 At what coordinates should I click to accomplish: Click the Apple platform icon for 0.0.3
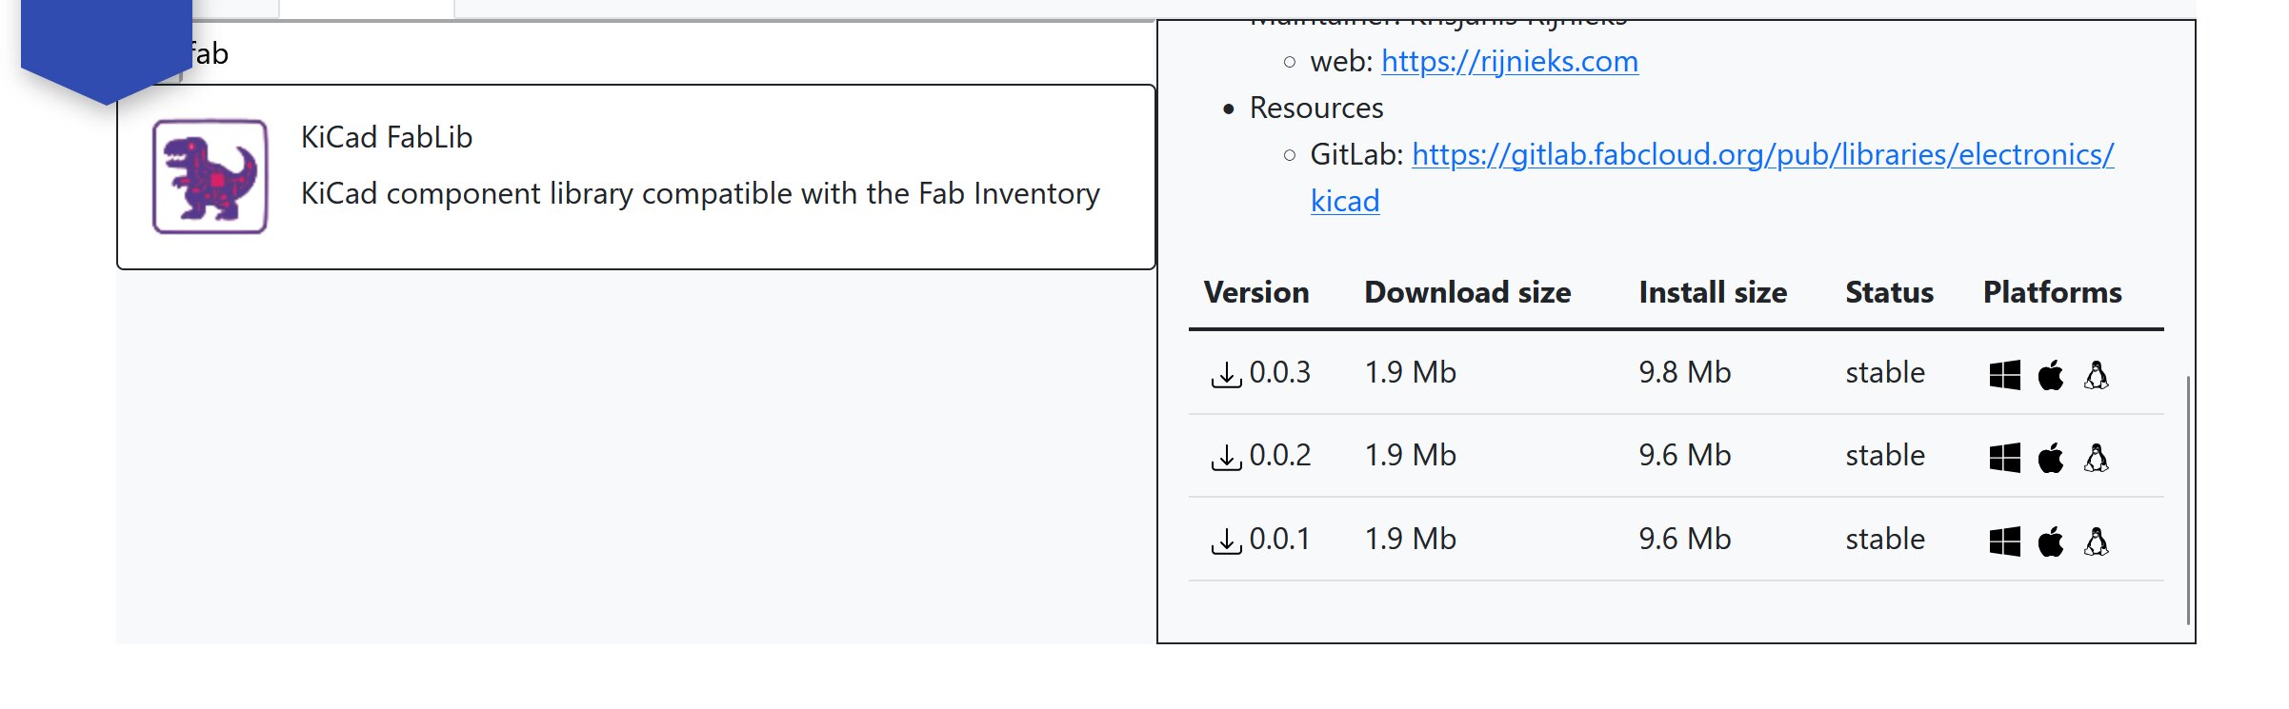[2051, 374]
